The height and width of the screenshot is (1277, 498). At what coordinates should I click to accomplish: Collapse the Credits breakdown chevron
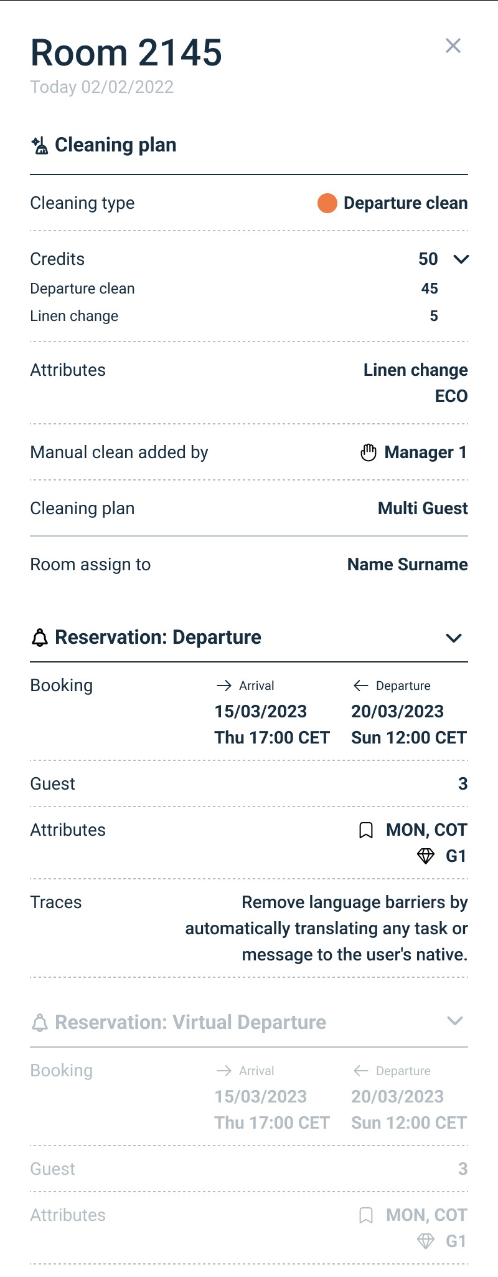[x=461, y=259]
